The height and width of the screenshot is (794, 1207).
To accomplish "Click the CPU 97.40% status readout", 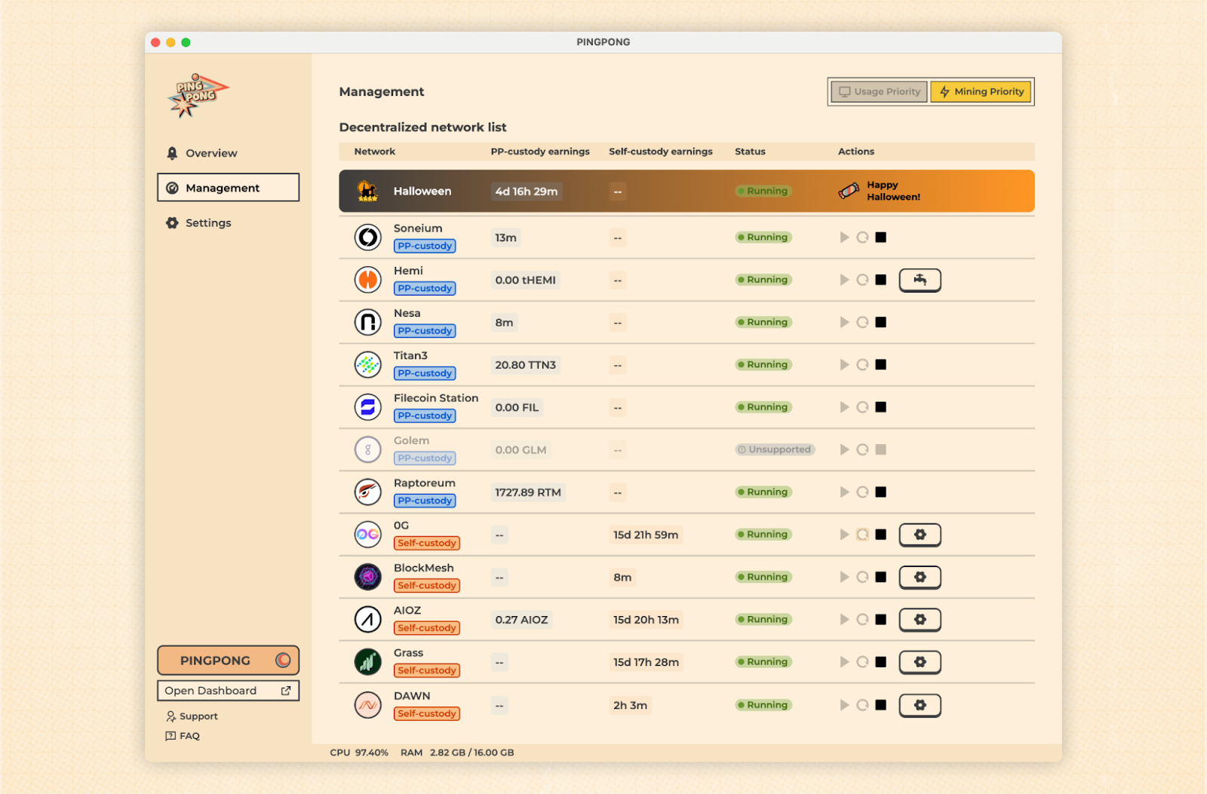I will [359, 753].
